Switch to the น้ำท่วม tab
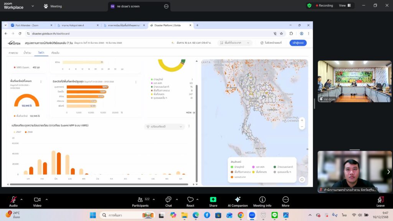393x221 pixels. [x=27, y=53]
